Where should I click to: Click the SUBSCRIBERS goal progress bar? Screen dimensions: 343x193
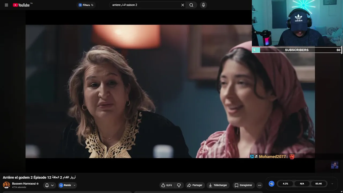(x=297, y=50)
